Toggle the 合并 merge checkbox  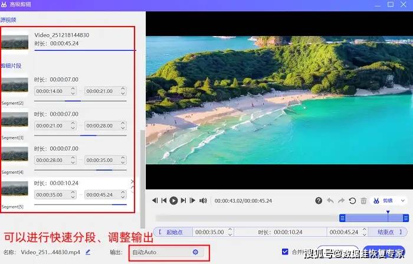coord(286,252)
